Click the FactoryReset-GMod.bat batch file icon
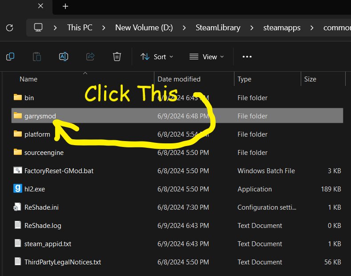Image resolution: width=351 pixels, height=276 pixels. 18,170
